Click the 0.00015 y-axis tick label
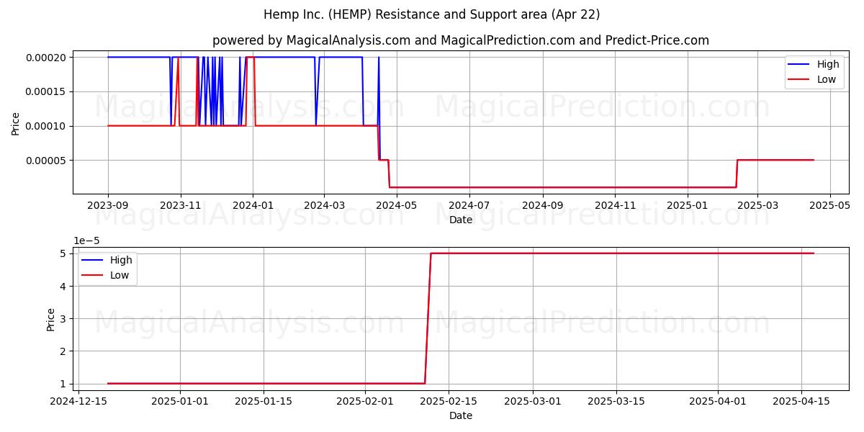This screenshot has width=864, height=432. pos(47,91)
